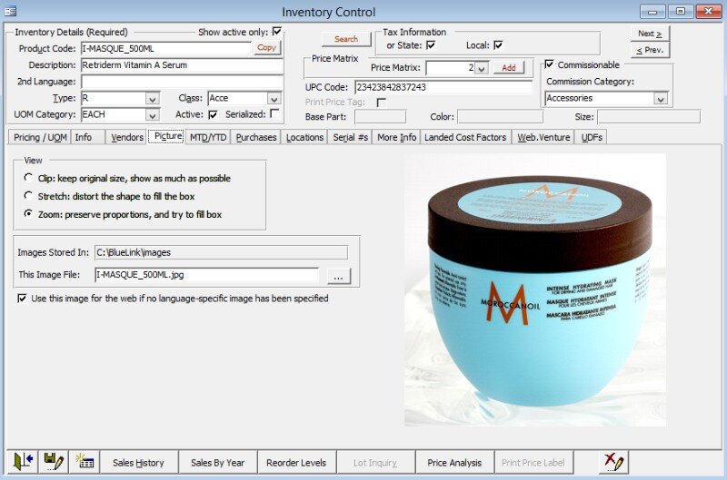Expand the Price Matrix dropdown

482,68
